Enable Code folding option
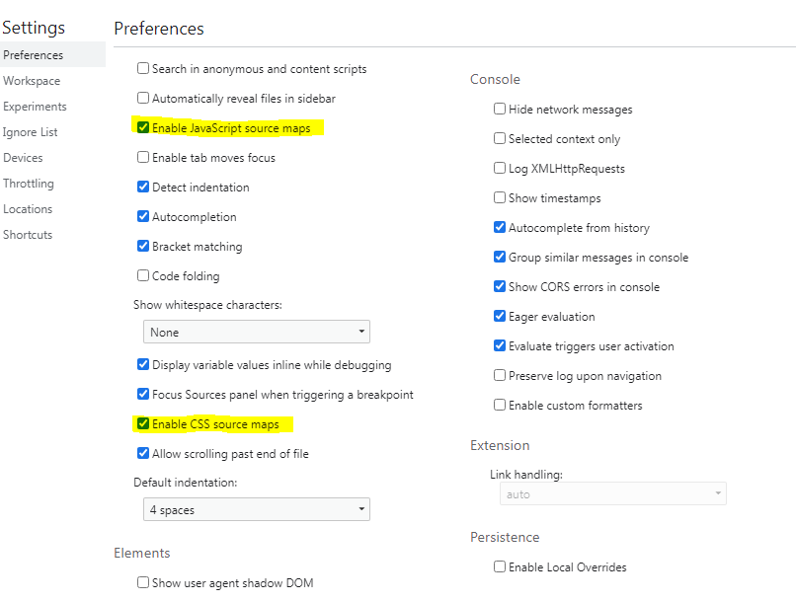 pos(143,276)
